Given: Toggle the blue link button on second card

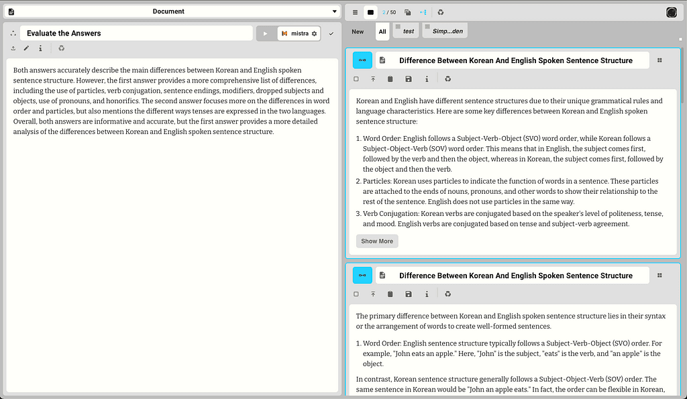Looking at the screenshot, I should 362,276.
